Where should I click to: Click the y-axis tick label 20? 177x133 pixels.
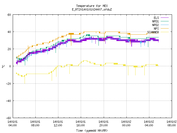[9, 49]
